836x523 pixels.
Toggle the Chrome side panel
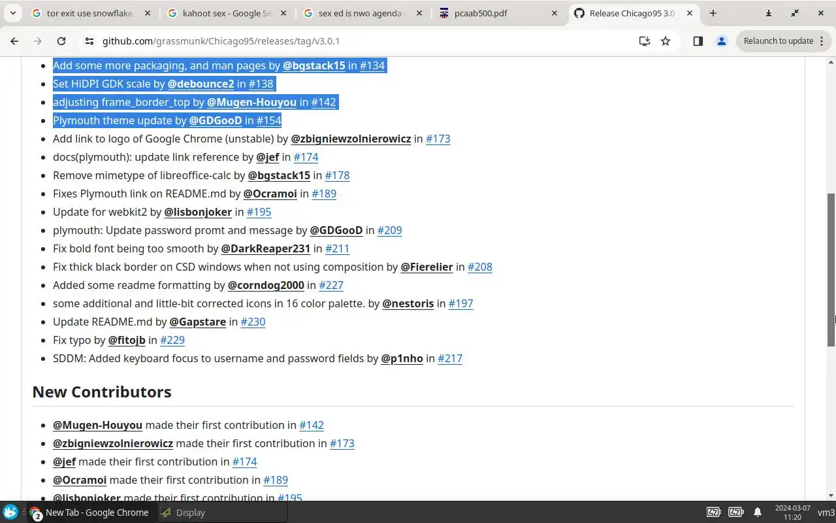click(698, 41)
